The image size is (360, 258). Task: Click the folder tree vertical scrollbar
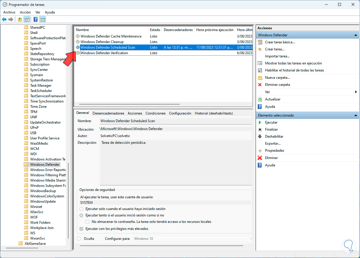coord(68,201)
